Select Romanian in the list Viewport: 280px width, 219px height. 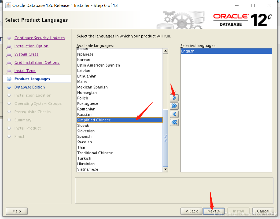click(x=120, y=109)
